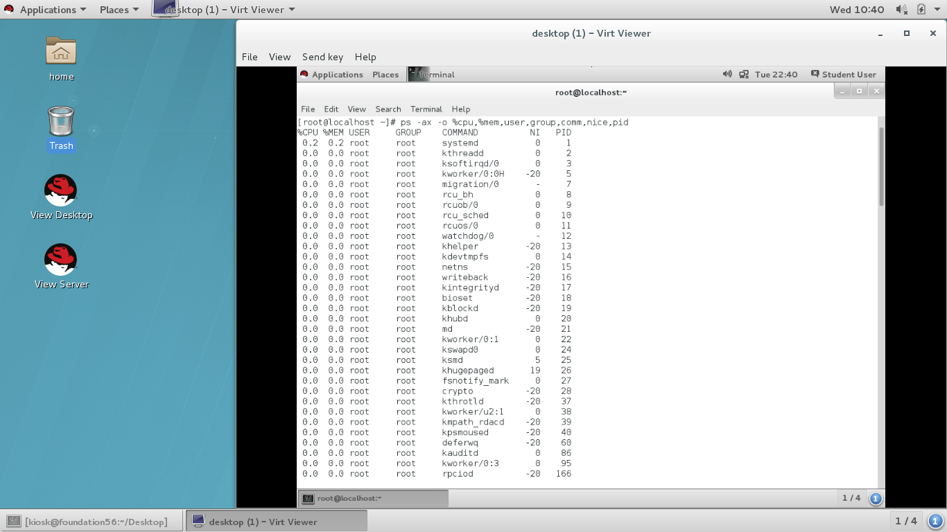Open the terminal Edit menu
Viewport: 947px width, 532px height.
tap(331, 109)
